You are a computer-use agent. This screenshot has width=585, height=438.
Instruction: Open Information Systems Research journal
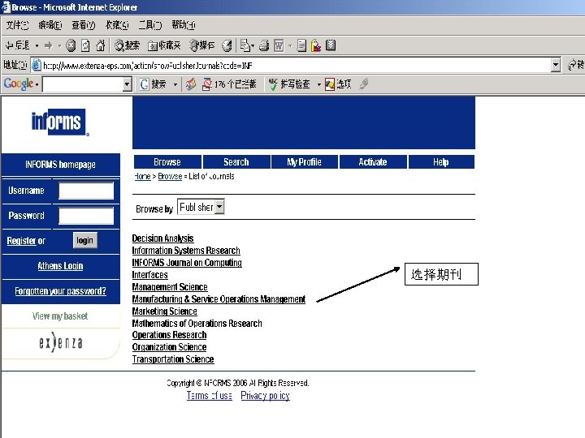click(186, 251)
